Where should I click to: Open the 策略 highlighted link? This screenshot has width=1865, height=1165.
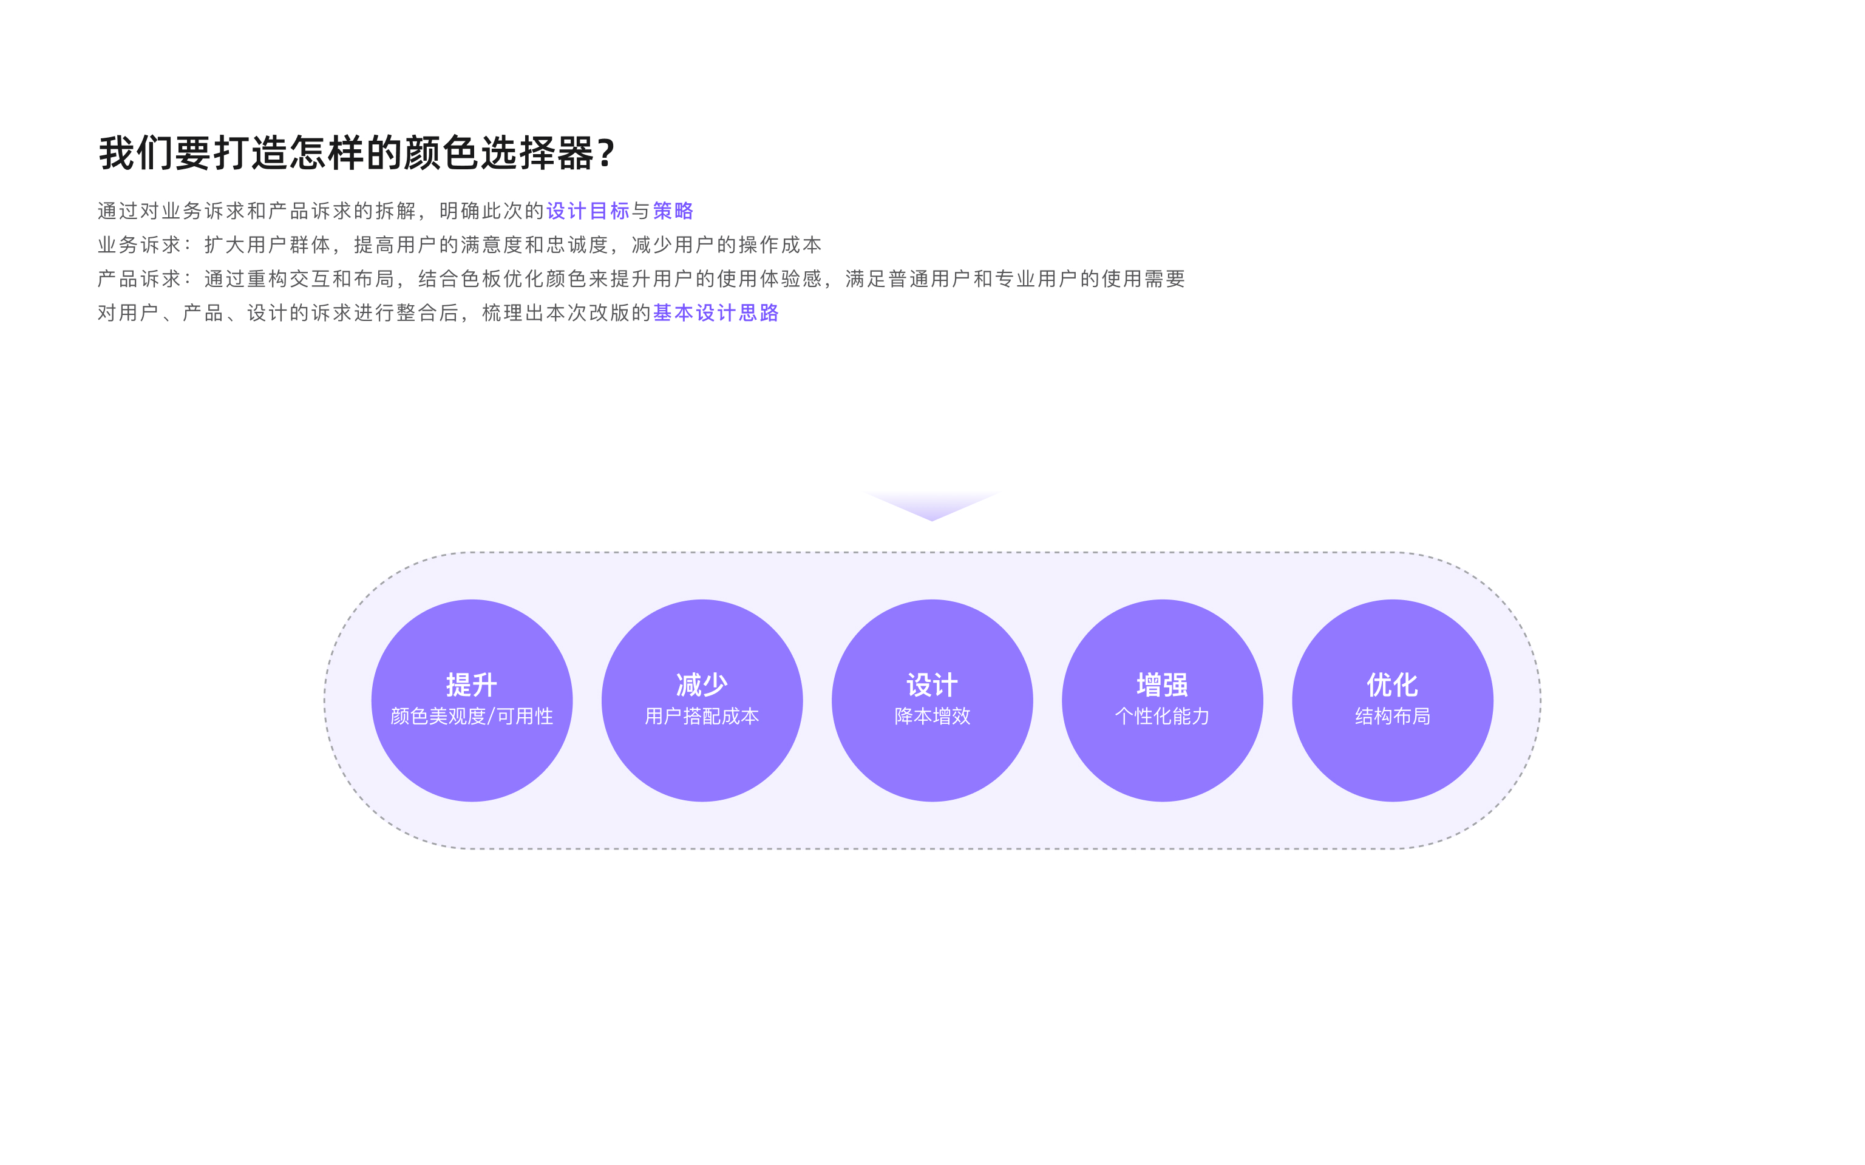[673, 211]
